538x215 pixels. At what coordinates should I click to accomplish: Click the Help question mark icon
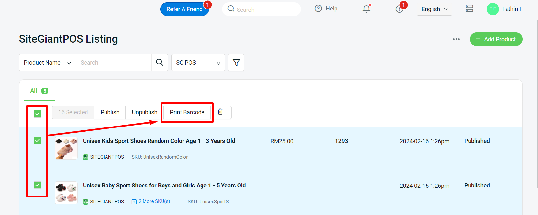click(x=318, y=9)
